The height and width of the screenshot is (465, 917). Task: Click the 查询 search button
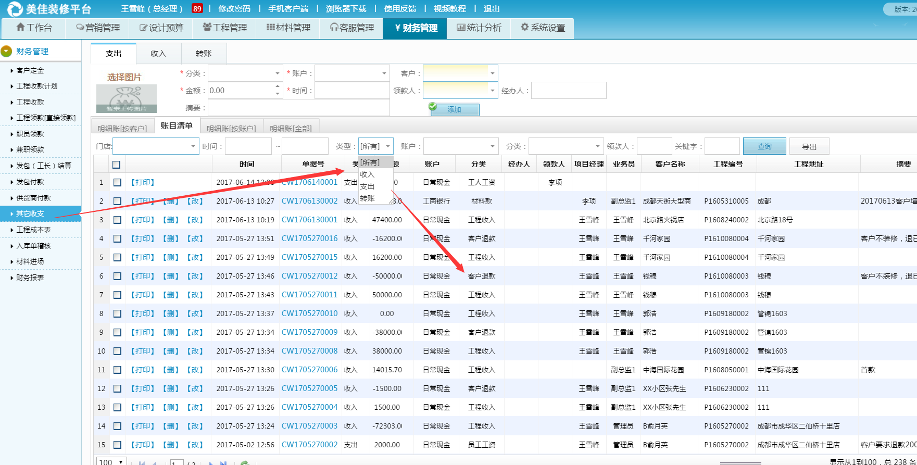click(x=764, y=147)
